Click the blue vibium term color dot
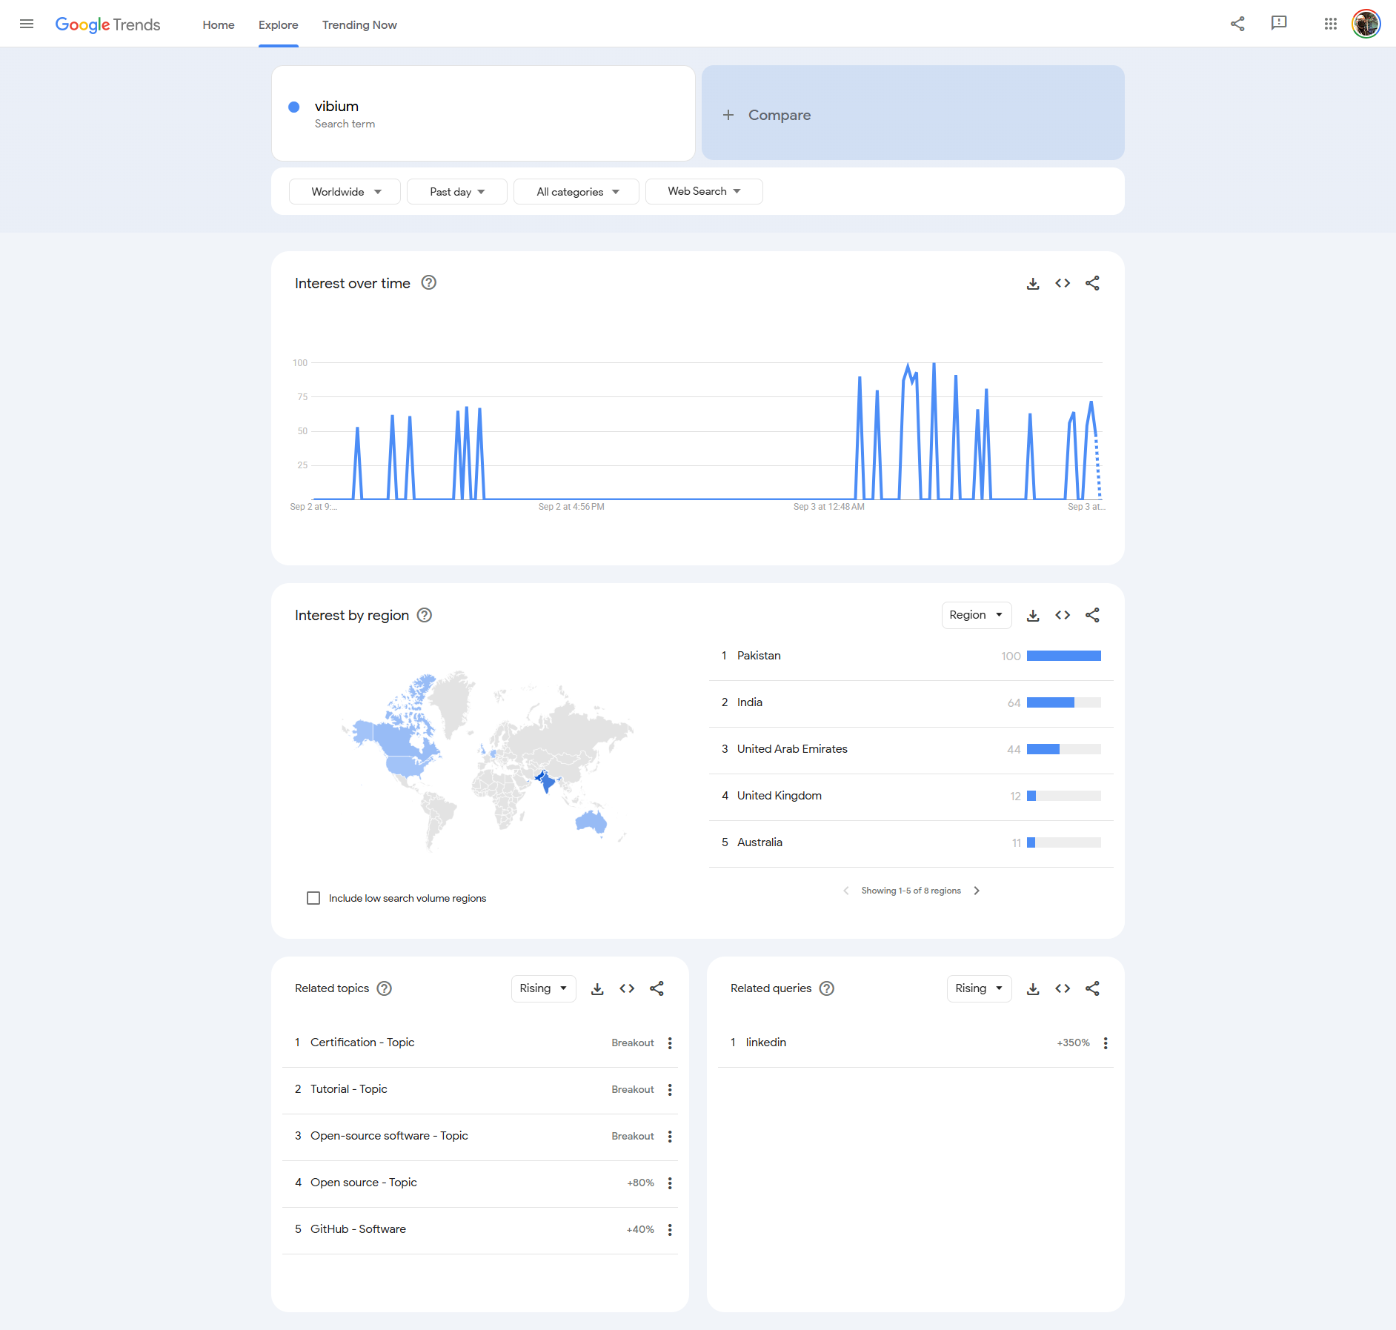1396x1330 pixels. coord(294,107)
